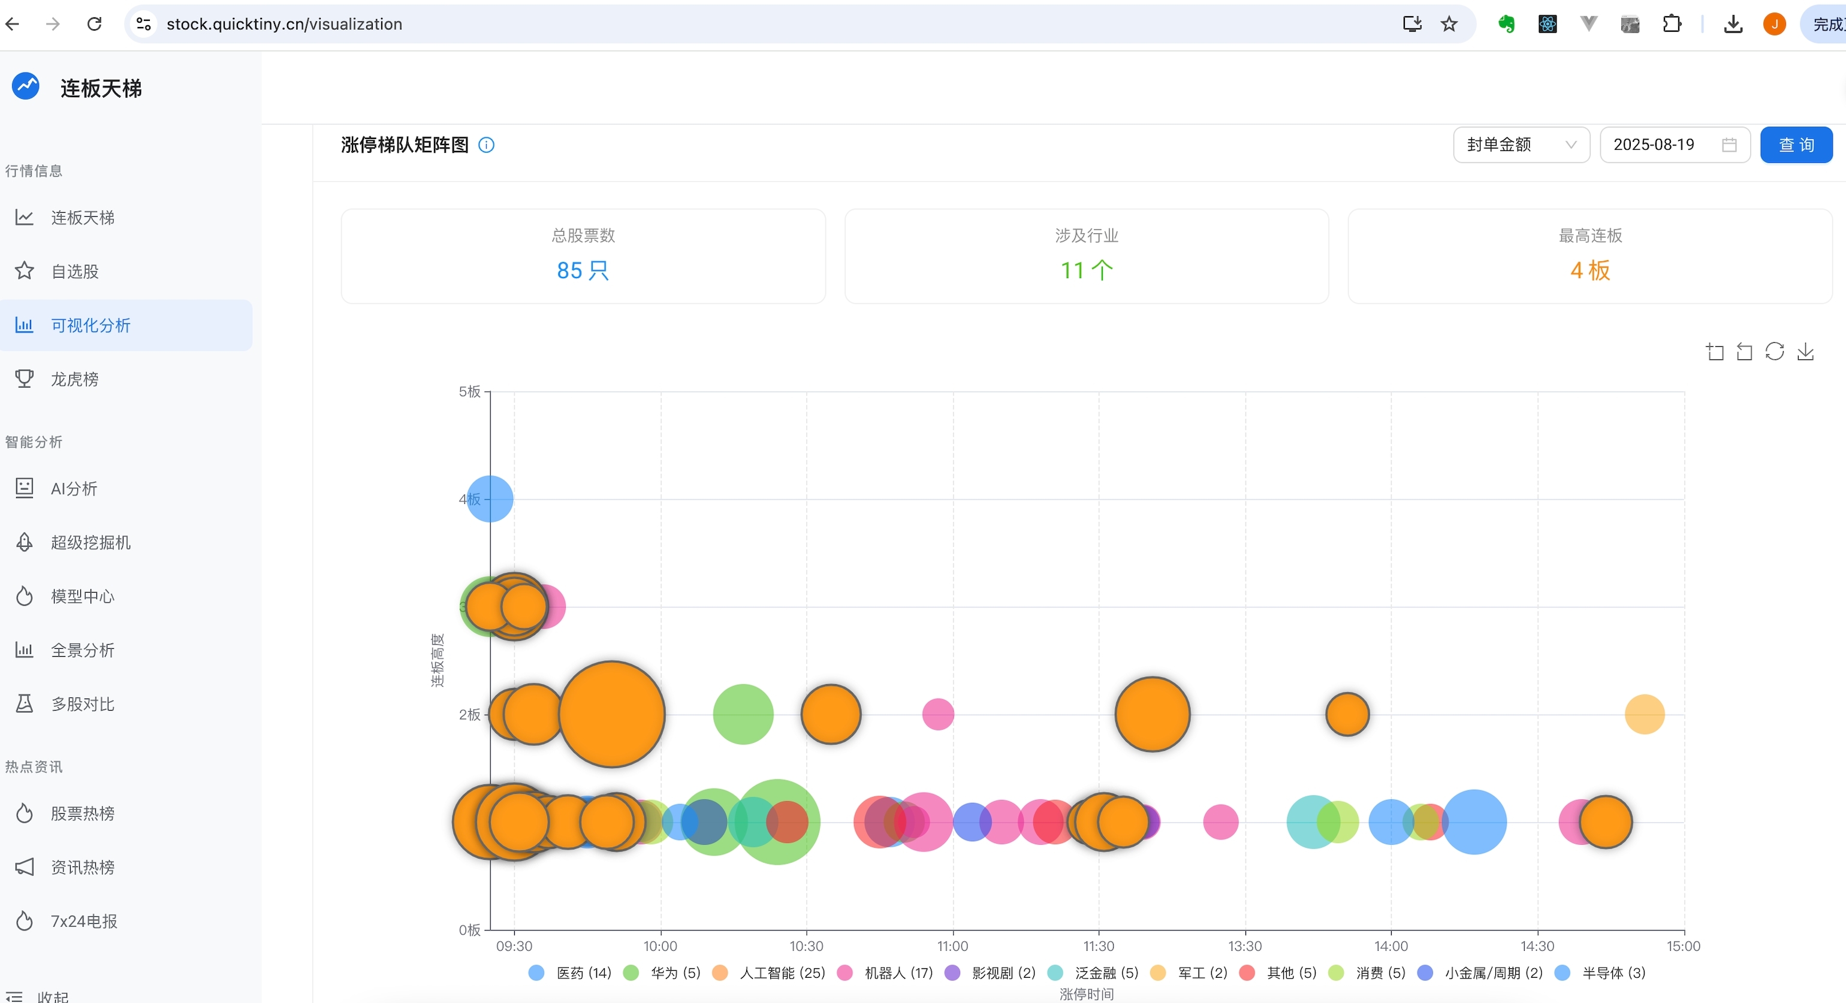Click the largest orange bubble at 2板
This screenshot has width=1846, height=1003.
tap(612, 714)
